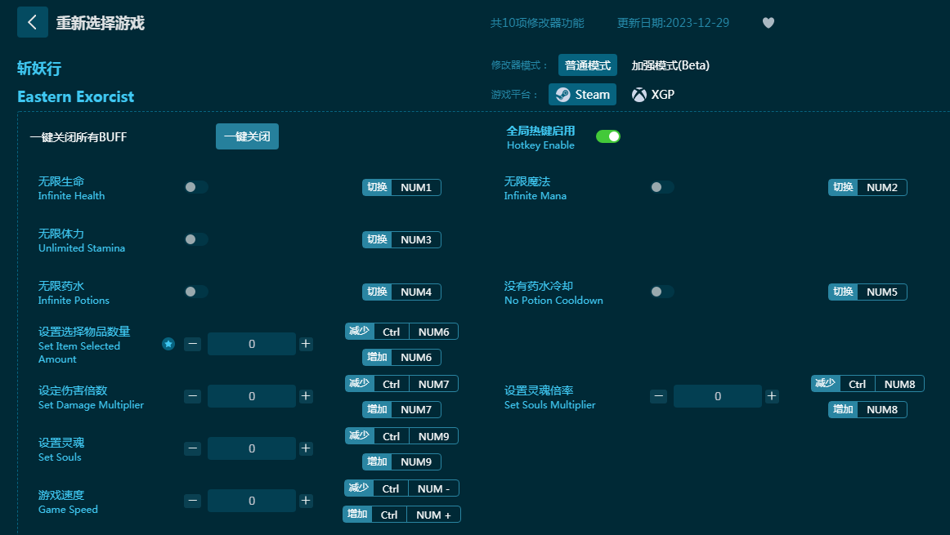950x535 pixels.
Task: Select the XGP platform option
Action: (653, 95)
